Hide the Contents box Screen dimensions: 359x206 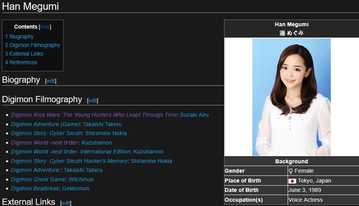point(45,27)
